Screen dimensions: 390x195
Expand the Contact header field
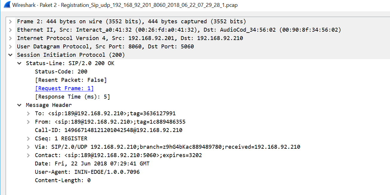[x=28, y=155]
